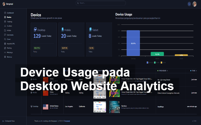Click the Comments speech bubble icon
The height and width of the screenshot is (125, 201).
coord(5,35)
